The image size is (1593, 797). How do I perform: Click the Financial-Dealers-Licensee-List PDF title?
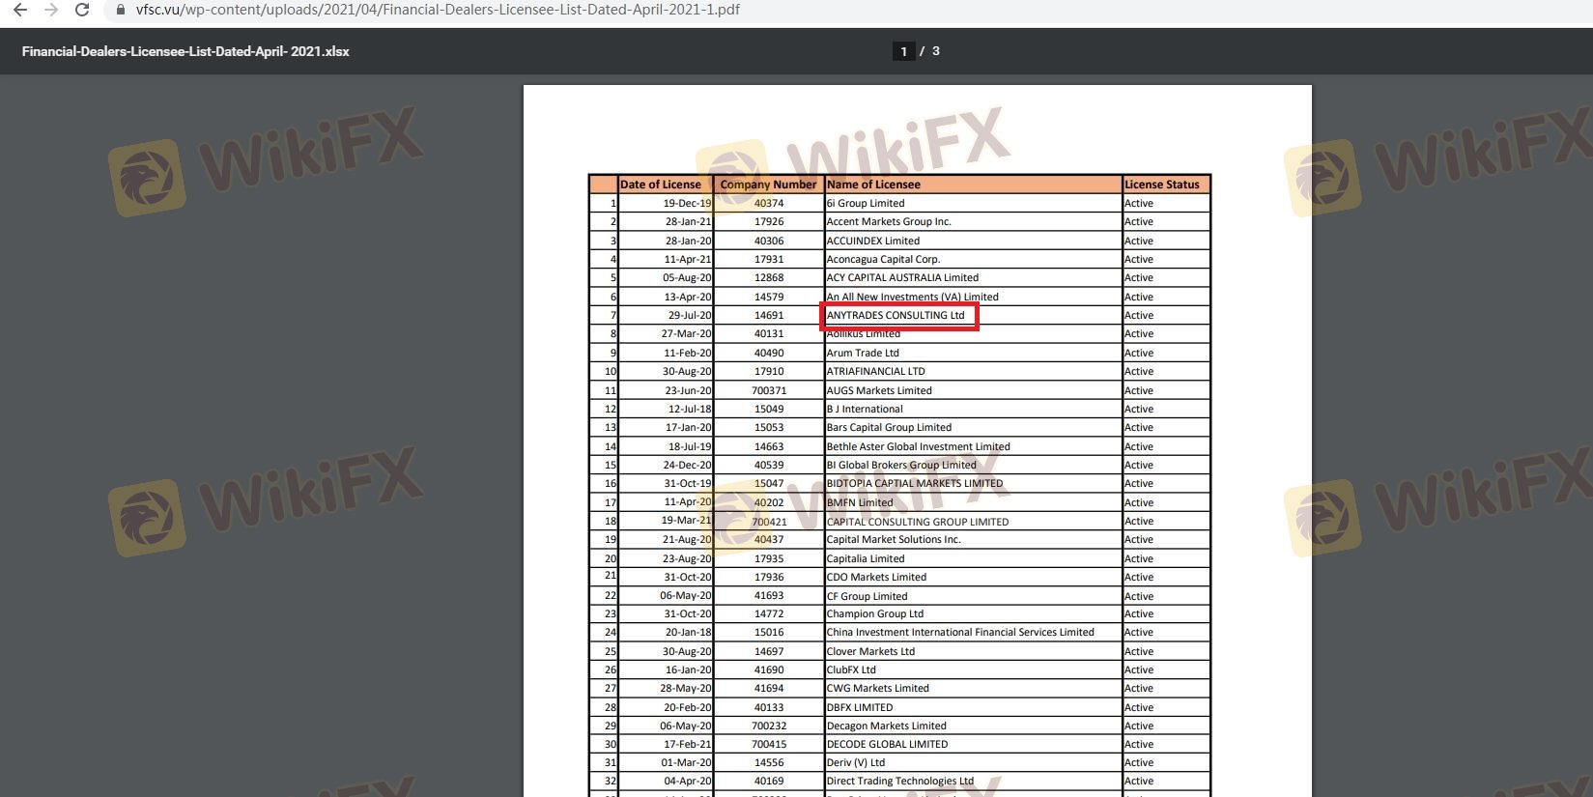point(185,51)
